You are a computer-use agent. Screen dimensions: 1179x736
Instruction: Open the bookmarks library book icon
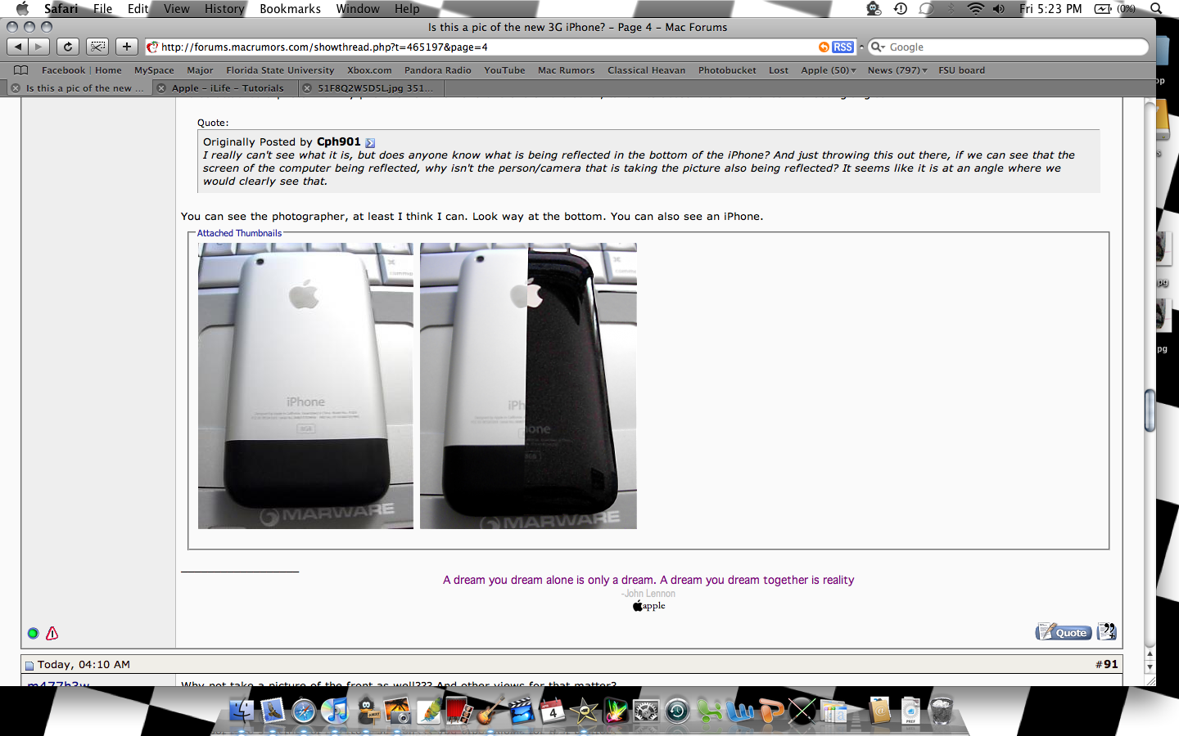pos(21,70)
